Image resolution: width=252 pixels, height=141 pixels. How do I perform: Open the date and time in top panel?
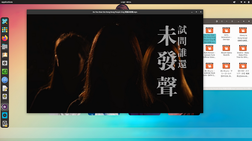126,2
